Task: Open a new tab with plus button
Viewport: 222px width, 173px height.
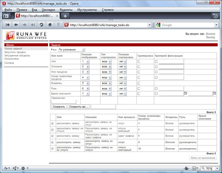Action: pyautogui.click(x=65, y=16)
